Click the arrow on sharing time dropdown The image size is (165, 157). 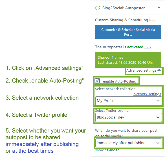click(x=158, y=143)
